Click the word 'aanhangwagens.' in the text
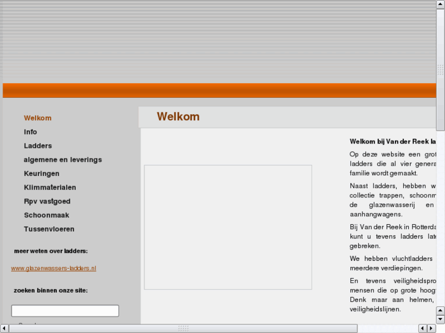Viewport: 445px width, 333px height. click(x=376, y=214)
